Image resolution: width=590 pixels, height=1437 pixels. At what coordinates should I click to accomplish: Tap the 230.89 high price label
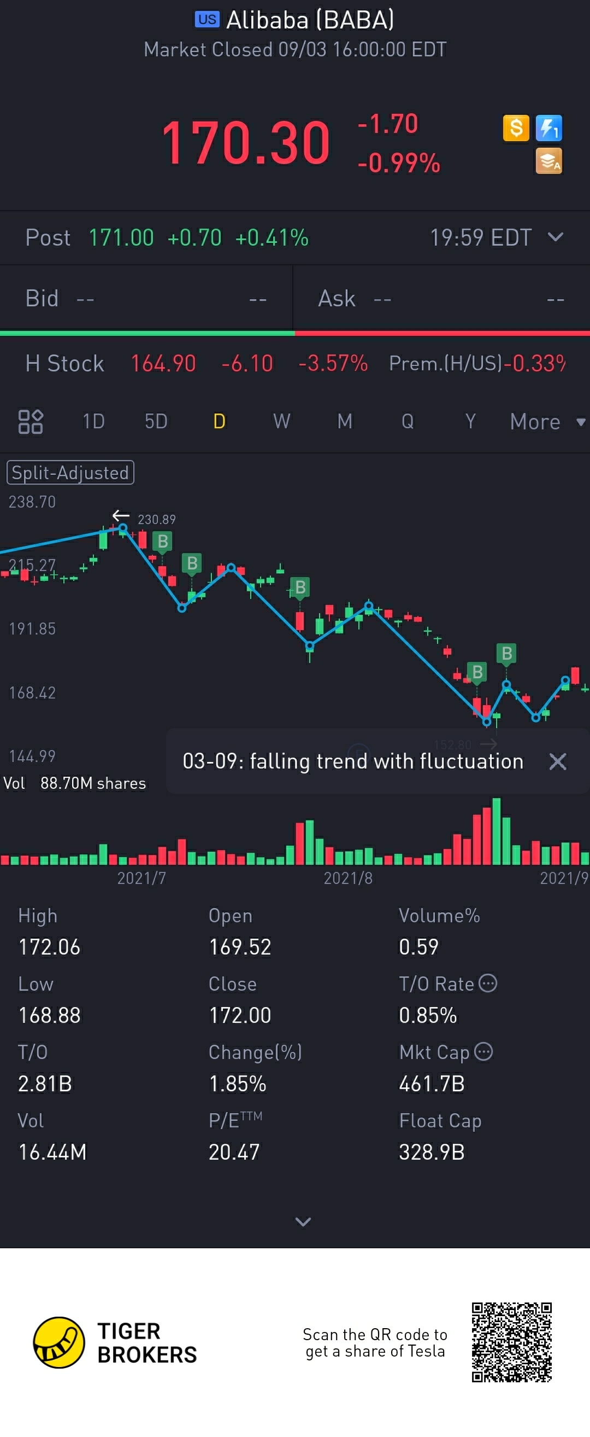[x=157, y=519]
